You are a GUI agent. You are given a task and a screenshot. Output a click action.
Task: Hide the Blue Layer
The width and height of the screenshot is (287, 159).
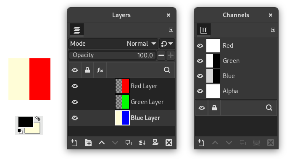point(75,118)
